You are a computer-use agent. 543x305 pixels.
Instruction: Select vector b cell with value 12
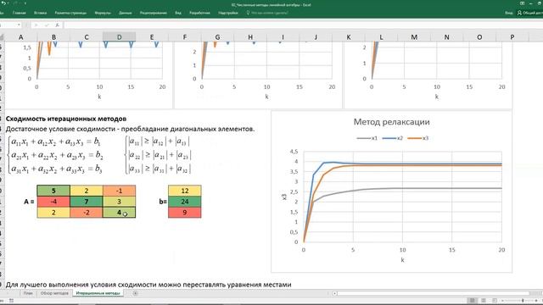[x=185, y=191]
